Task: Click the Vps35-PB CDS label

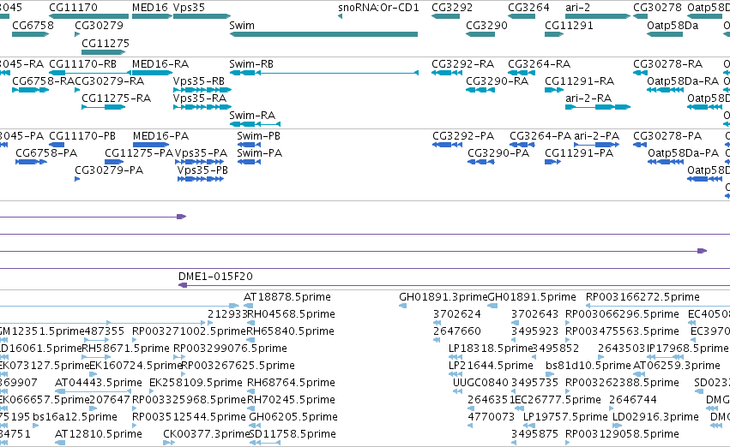Action: (x=202, y=170)
